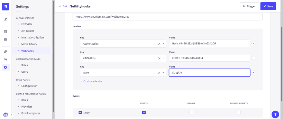Open the Strapi logo home icon
This screenshot has width=283, height=119.
click(x=5, y=7)
